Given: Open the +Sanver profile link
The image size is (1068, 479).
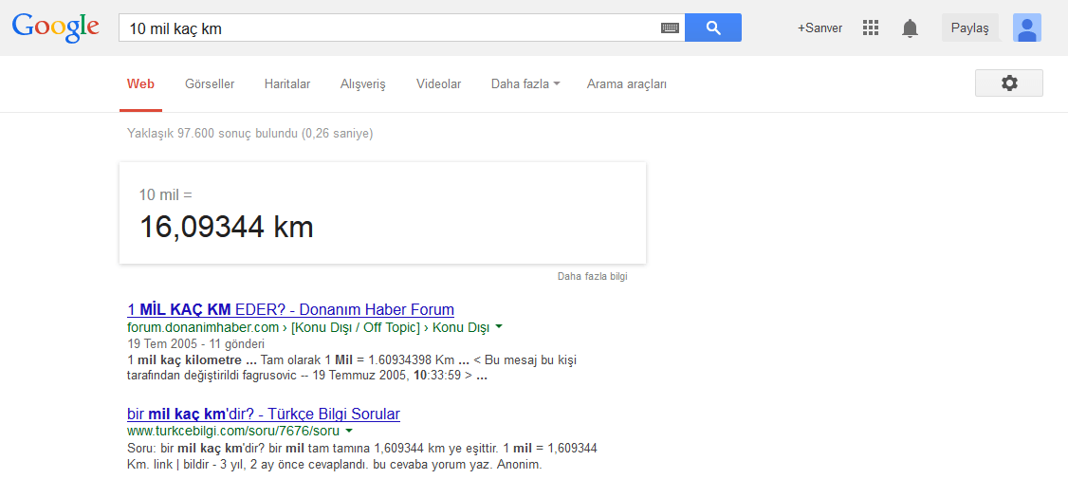Looking at the screenshot, I should point(820,28).
